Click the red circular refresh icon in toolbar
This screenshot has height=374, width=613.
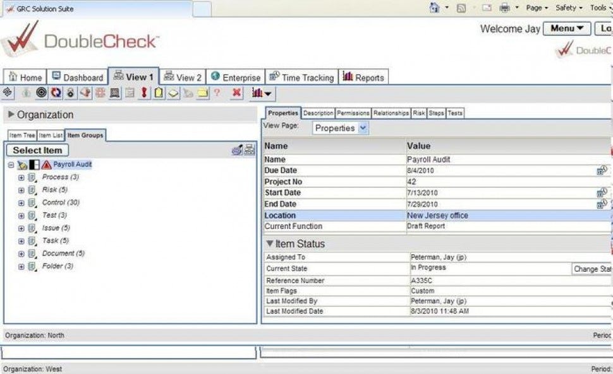tap(55, 93)
